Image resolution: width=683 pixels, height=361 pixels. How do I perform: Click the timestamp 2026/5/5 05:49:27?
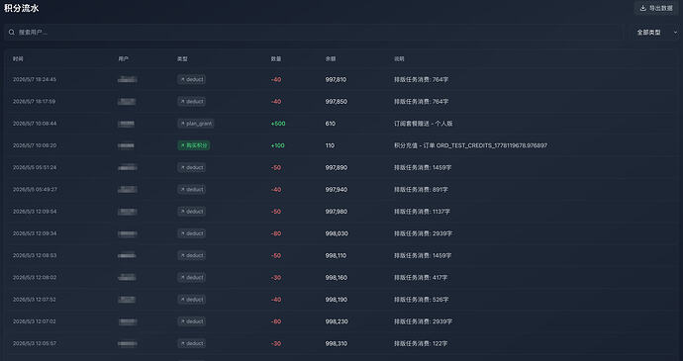point(35,190)
